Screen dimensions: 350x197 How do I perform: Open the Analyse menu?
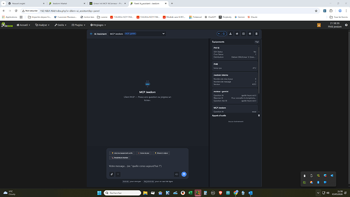pyautogui.click(x=42, y=25)
